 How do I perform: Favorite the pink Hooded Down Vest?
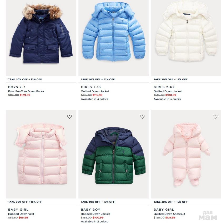coord(70,117)
